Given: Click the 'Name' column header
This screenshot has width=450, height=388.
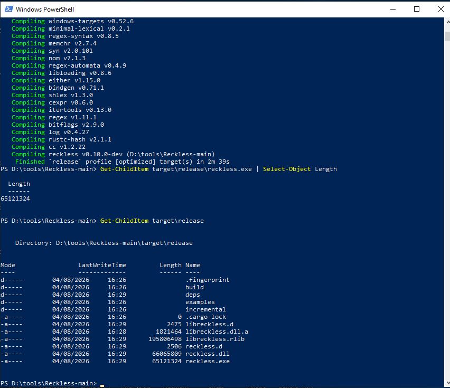Looking at the screenshot, I should 193,265.
